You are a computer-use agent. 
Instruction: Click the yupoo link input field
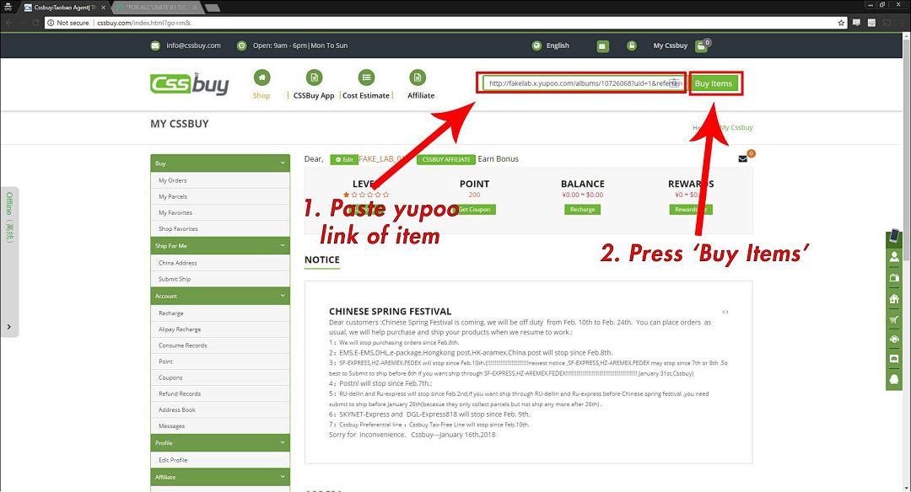pyautogui.click(x=583, y=83)
